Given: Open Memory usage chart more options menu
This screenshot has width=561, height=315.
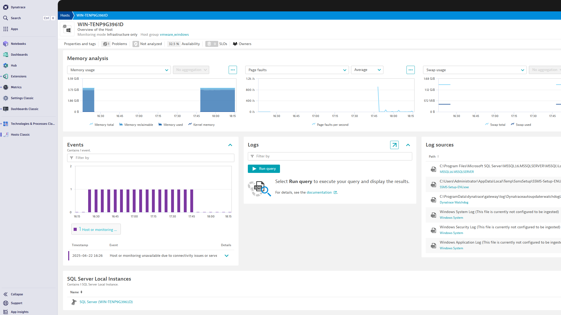Looking at the screenshot, I should tap(233, 70).
